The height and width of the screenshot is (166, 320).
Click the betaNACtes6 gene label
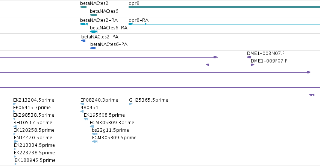tap(104, 11)
